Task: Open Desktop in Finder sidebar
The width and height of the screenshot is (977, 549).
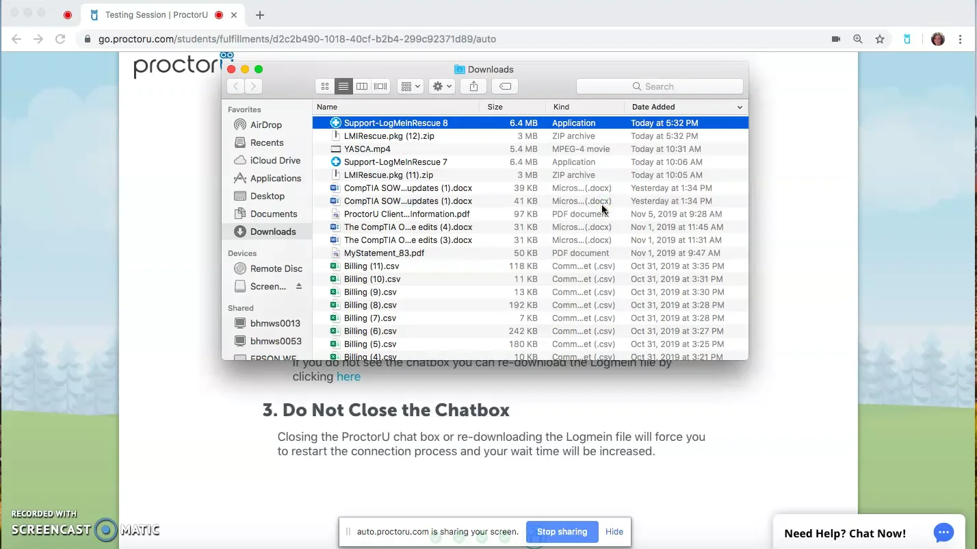Action: pyautogui.click(x=266, y=196)
